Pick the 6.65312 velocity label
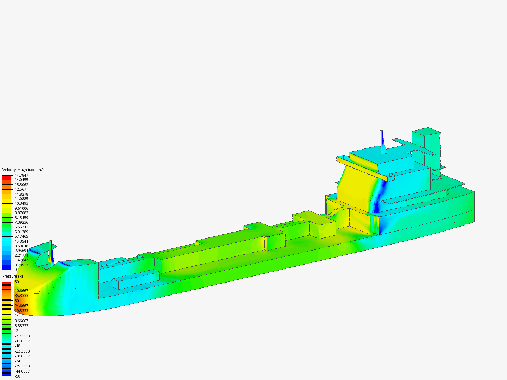 21,227
